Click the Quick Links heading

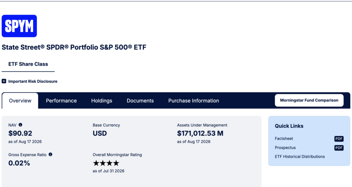(x=289, y=126)
